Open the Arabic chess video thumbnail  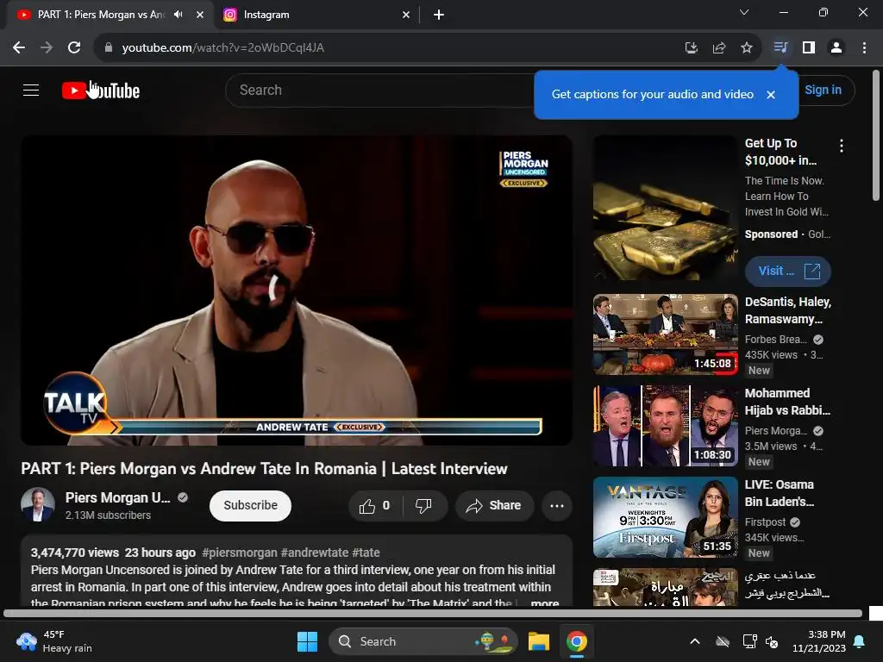pos(665,586)
